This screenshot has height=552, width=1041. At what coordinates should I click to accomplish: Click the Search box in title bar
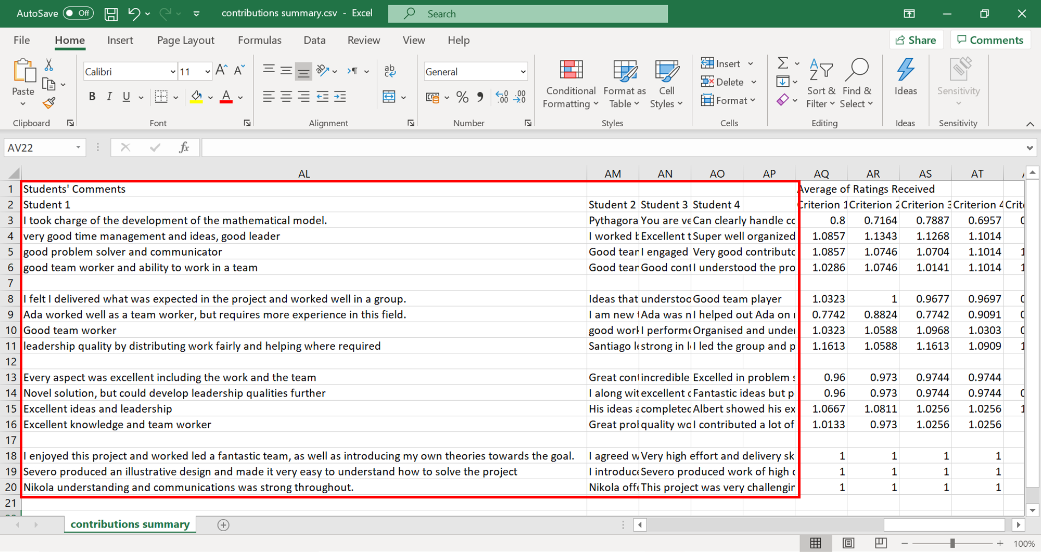point(528,14)
